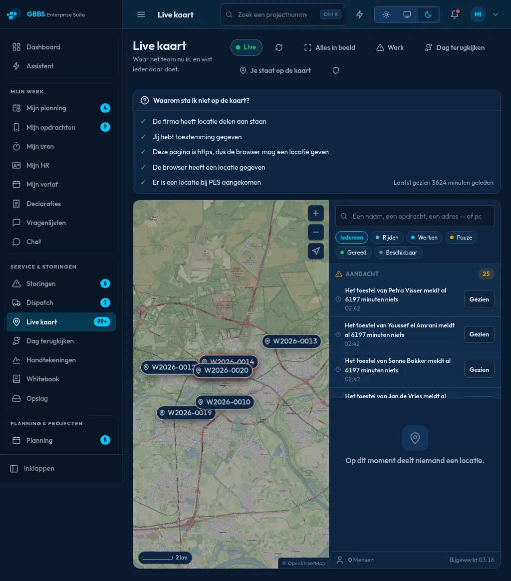Image resolution: width=511 pixels, height=581 pixels.
Task: Open Assistent in the sidebar
Action: (61, 66)
